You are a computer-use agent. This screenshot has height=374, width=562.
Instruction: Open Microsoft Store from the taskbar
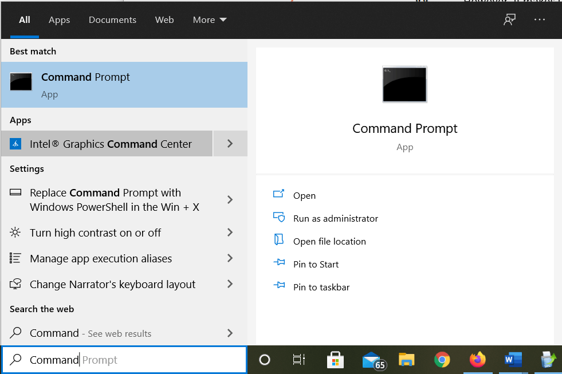pyautogui.click(x=335, y=360)
